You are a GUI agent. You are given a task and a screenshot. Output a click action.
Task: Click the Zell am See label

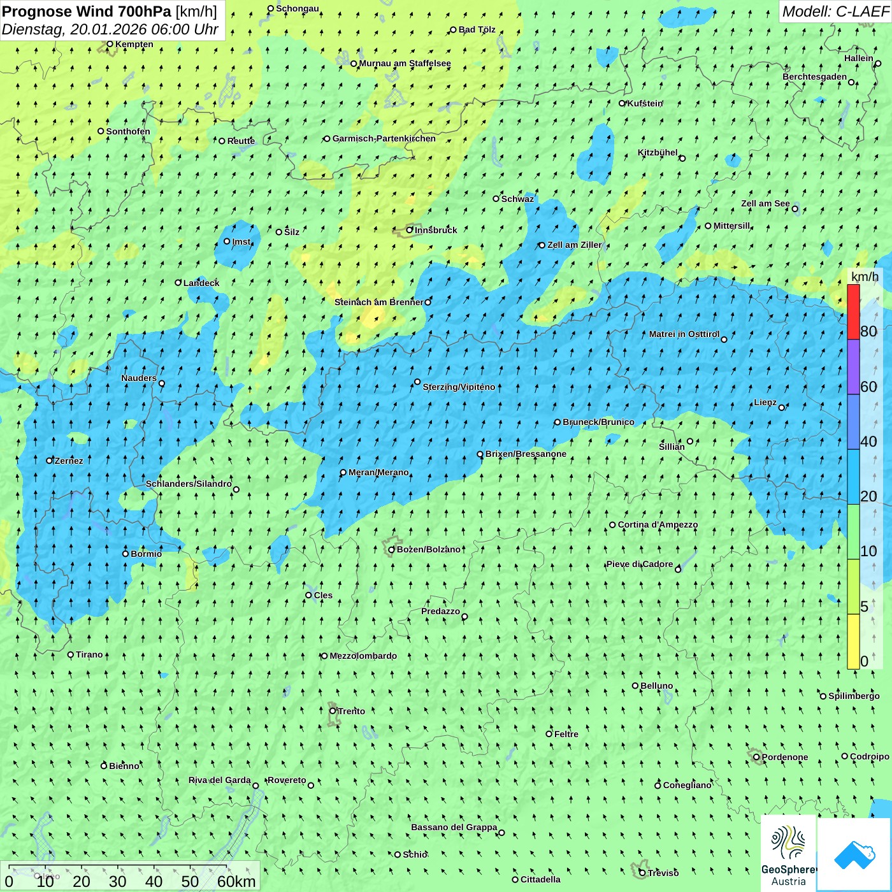(x=765, y=203)
